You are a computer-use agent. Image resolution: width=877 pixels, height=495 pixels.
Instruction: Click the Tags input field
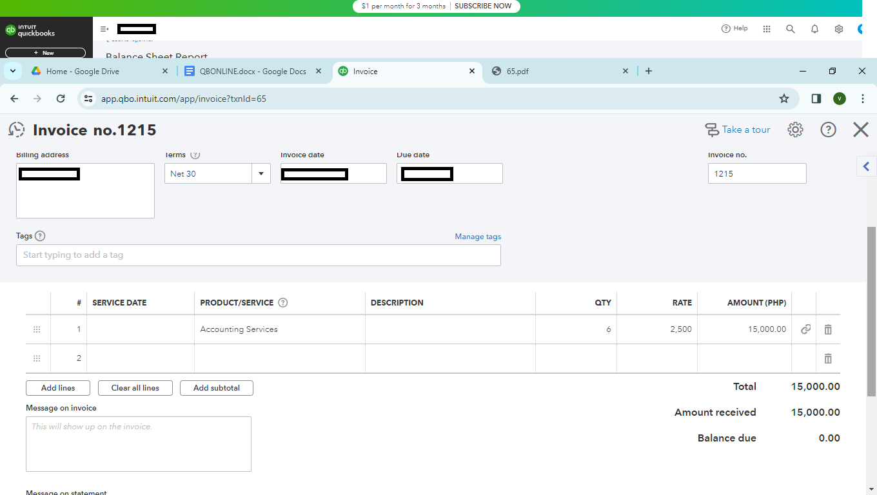(x=259, y=255)
